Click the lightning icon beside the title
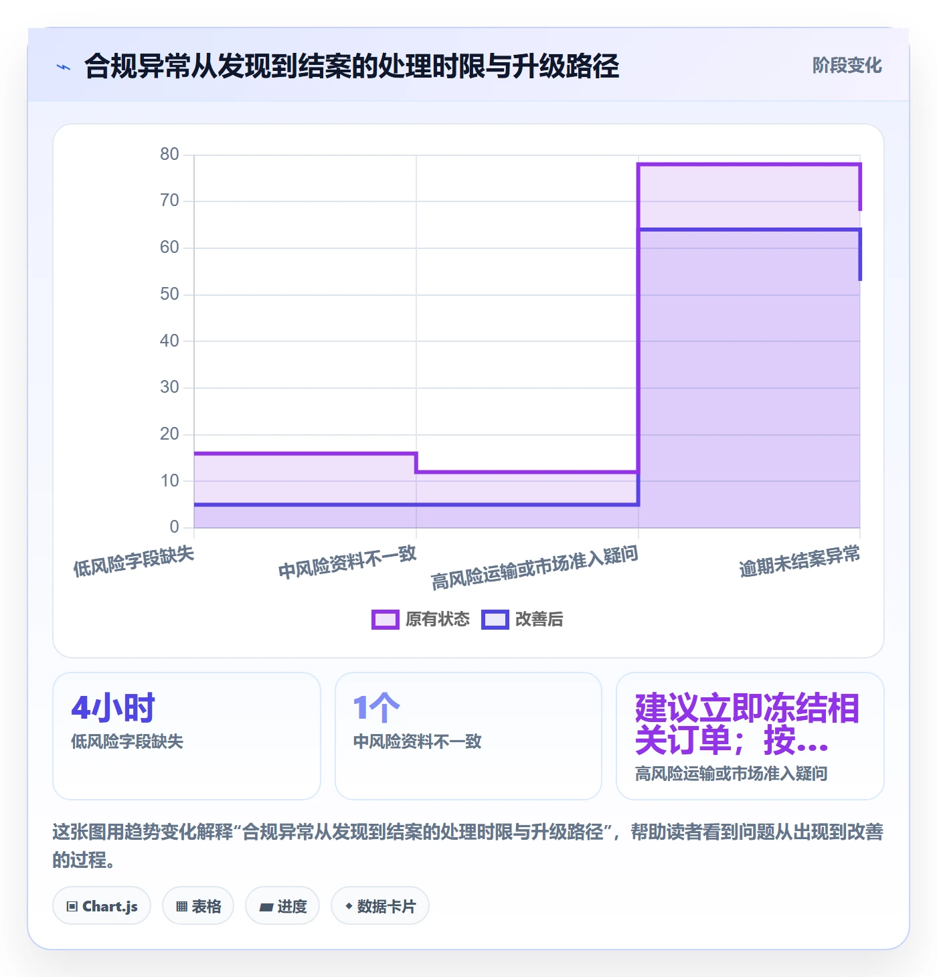Image resolution: width=937 pixels, height=977 pixels. coord(64,67)
